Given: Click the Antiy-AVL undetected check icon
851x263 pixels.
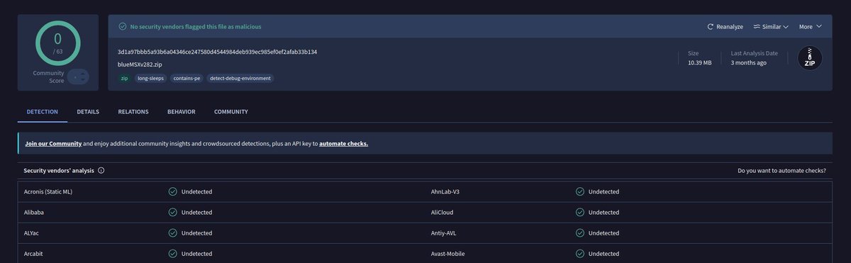Looking at the screenshot, I should [x=579, y=233].
